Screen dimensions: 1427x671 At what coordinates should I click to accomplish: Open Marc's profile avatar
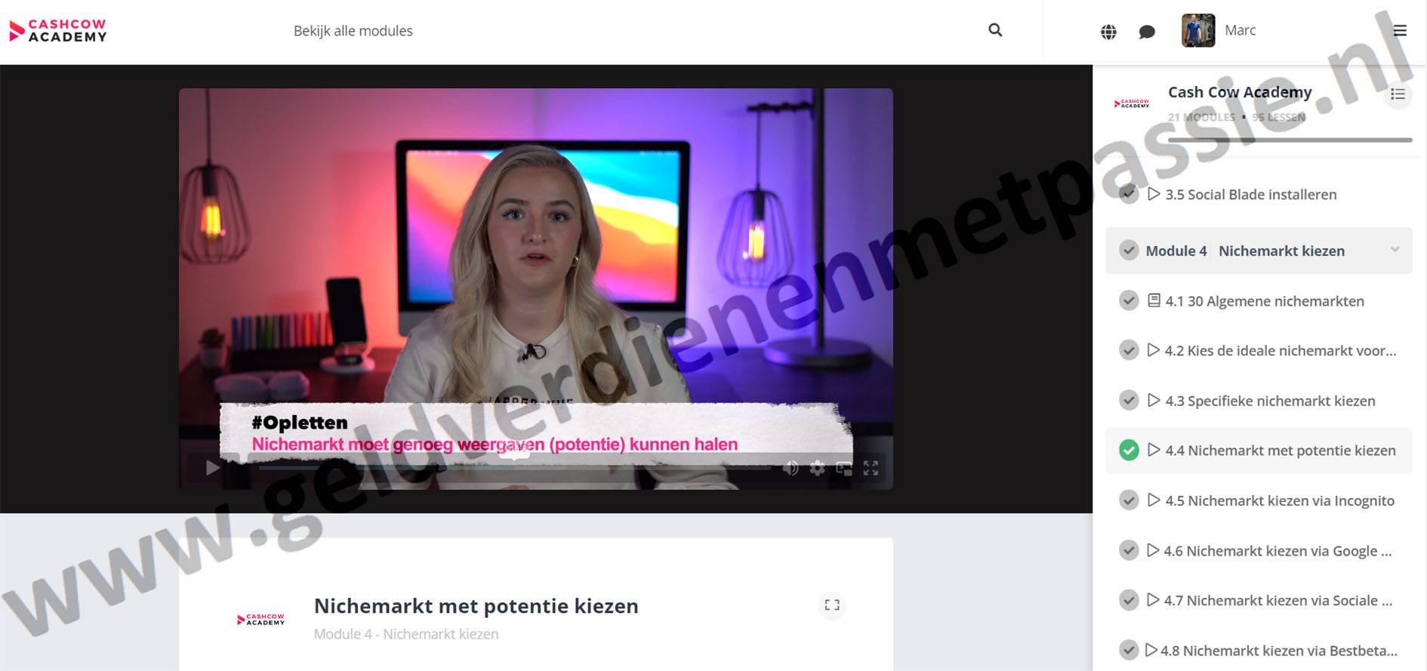[x=1197, y=31]
